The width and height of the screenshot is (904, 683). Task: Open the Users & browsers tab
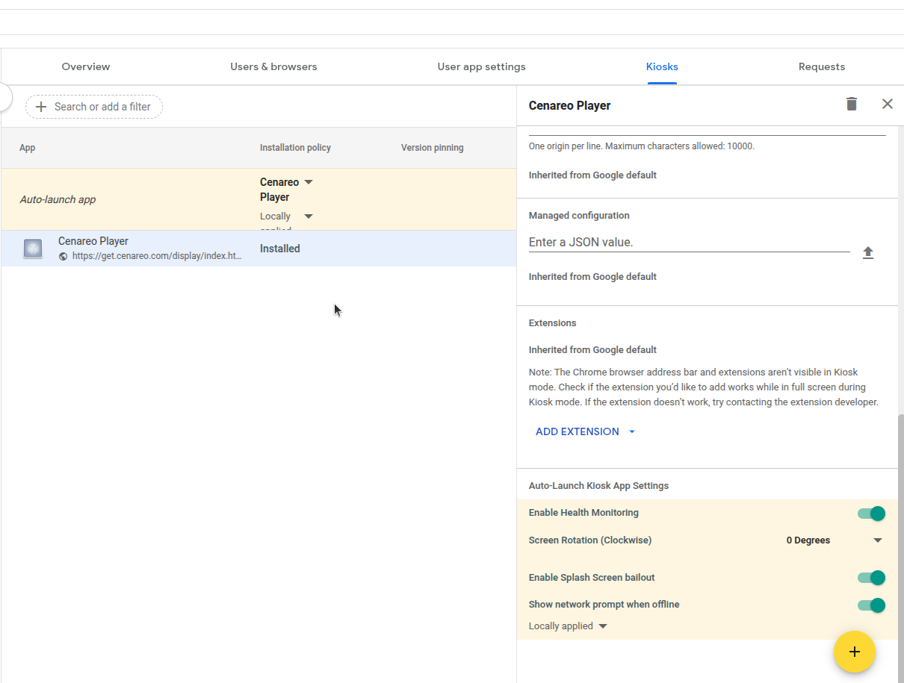point(273,66)
